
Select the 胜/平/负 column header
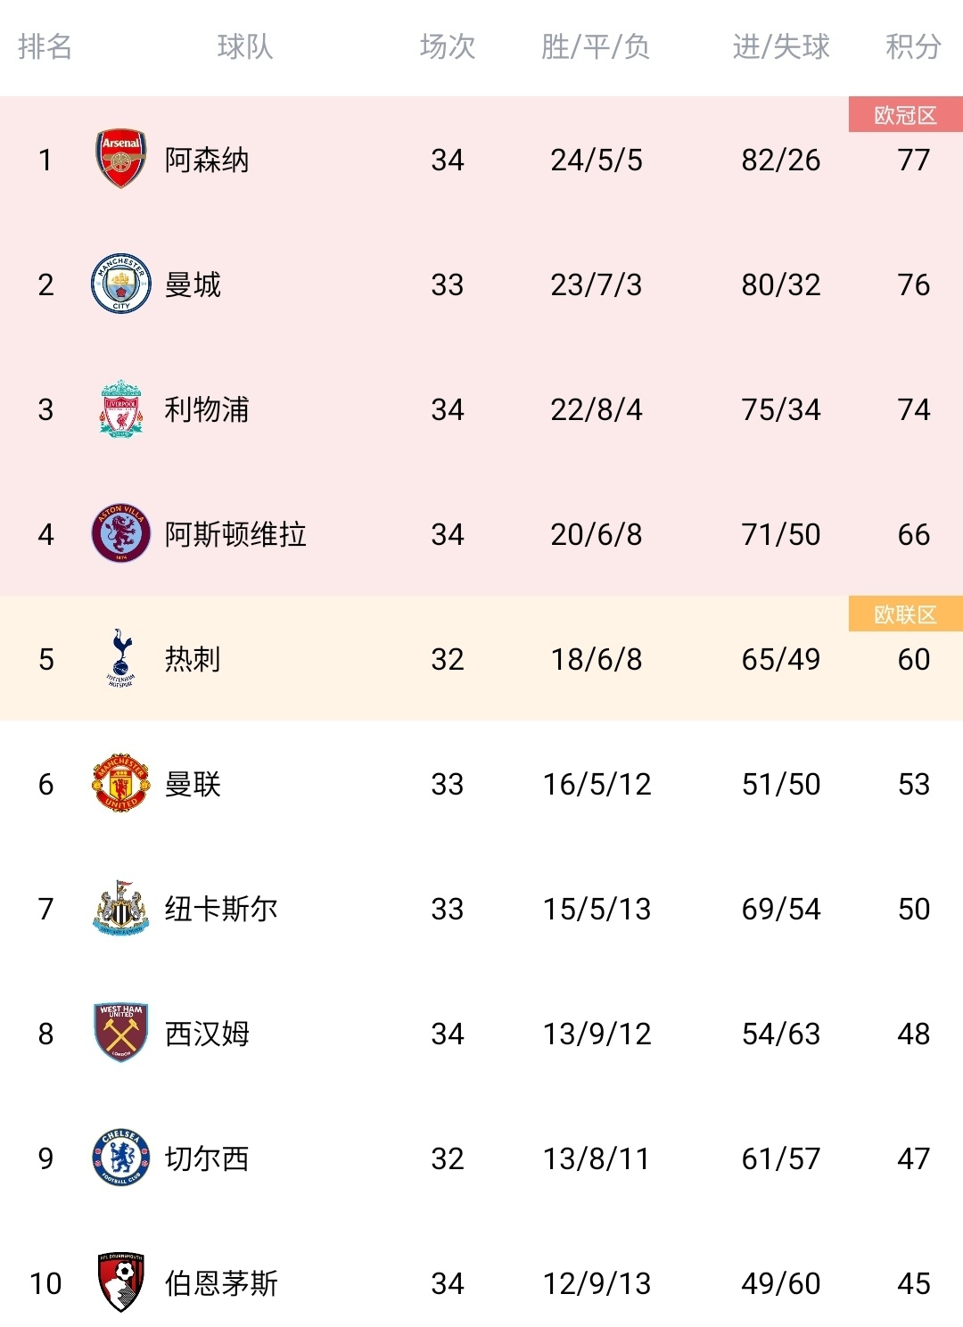pyautogui.click(x=596, y=46)
